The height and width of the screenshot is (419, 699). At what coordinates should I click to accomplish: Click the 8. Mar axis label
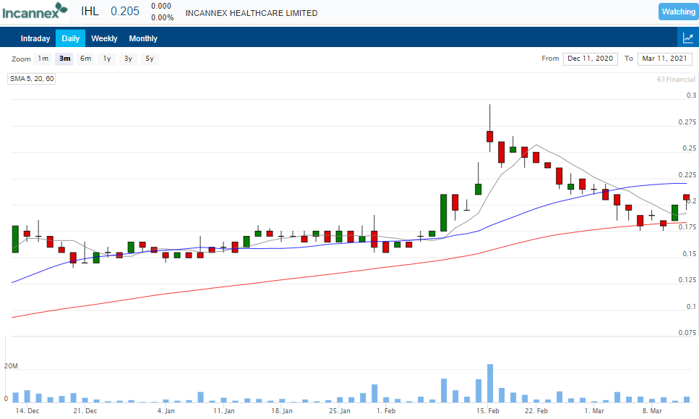point(652,410)
